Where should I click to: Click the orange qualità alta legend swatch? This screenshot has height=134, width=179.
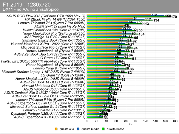[56, 129]
